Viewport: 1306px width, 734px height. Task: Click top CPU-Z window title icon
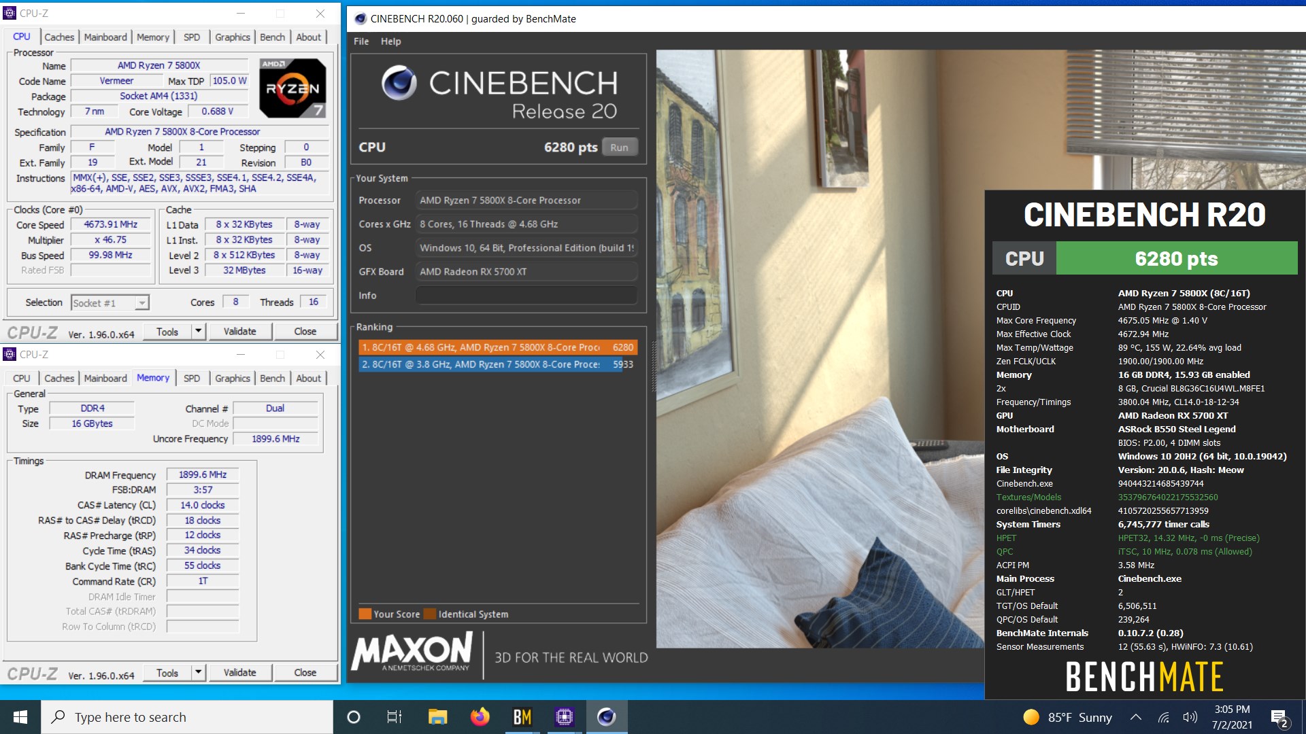pyautogui.click(x=10, y=13)
